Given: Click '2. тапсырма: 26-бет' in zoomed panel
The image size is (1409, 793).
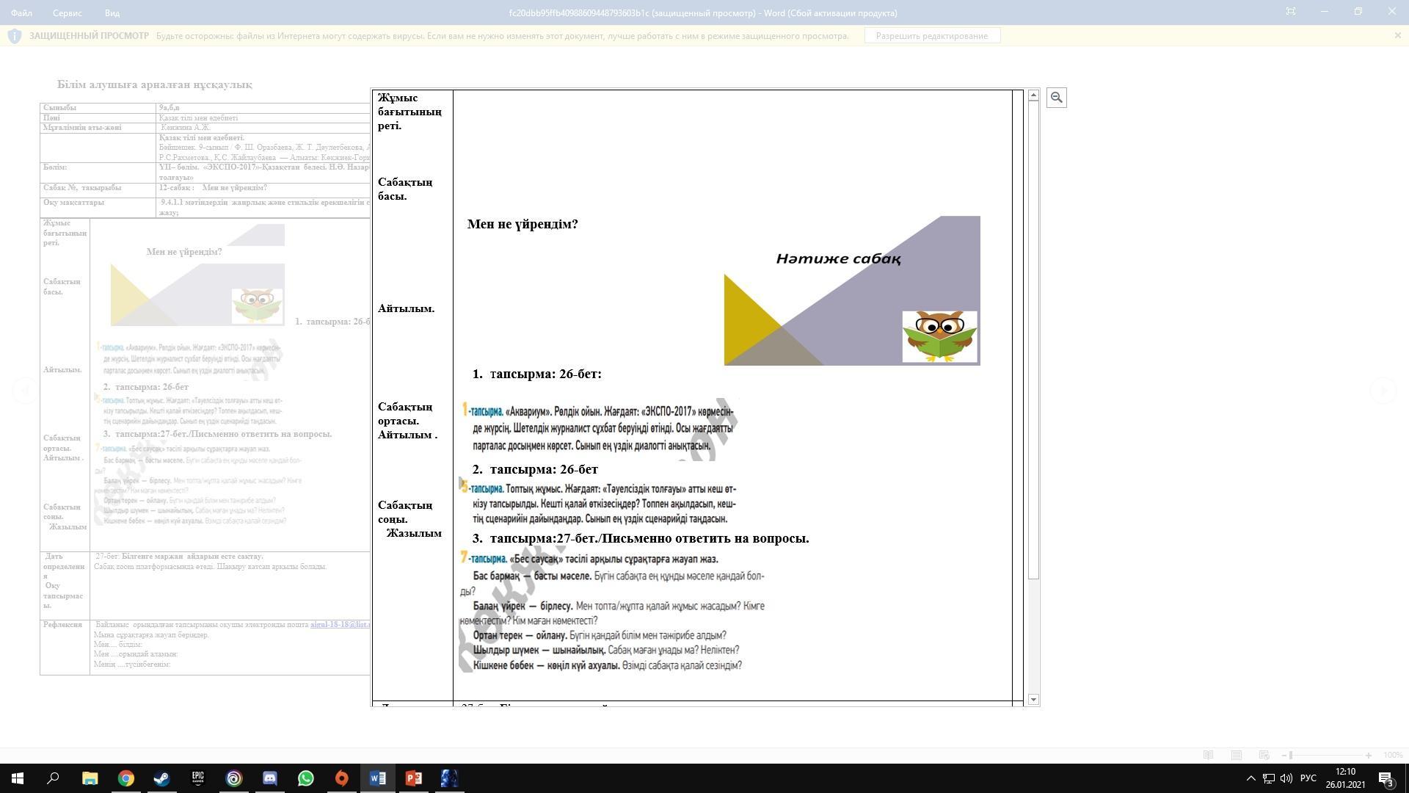Looking at the screenshot, I should coord(535,469).
